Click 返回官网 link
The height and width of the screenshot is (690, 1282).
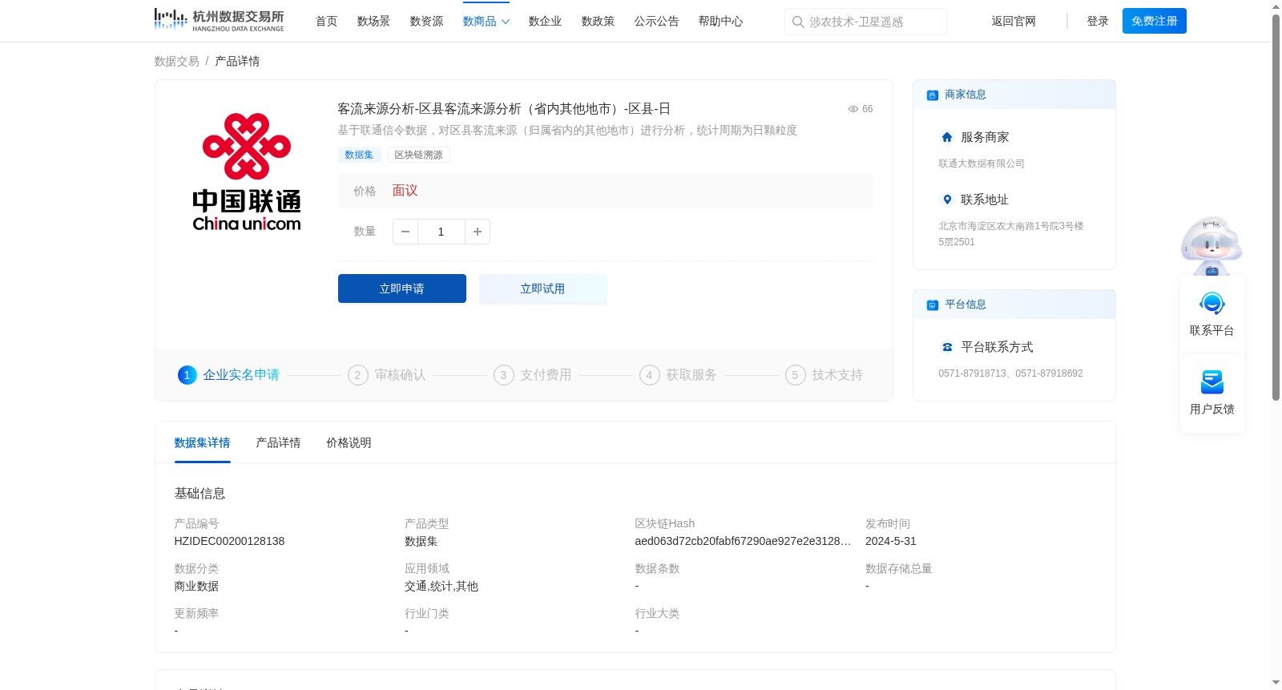1014,22
